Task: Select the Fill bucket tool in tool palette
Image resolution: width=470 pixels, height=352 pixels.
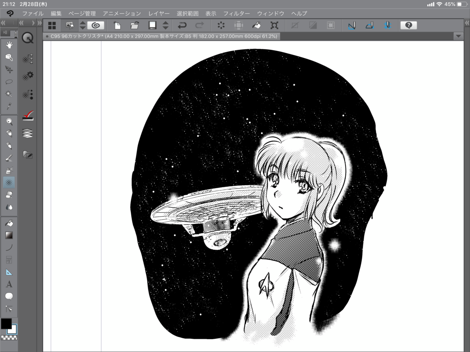Action: pyautogui.click(x=9, y=223)
